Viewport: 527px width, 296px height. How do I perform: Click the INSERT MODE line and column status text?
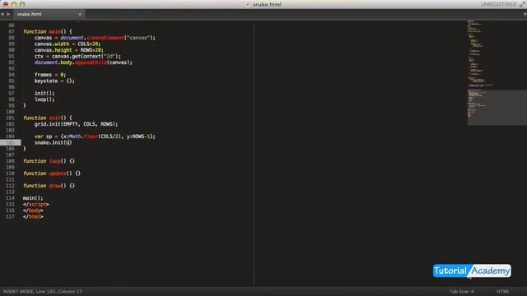(x=42, y=292)
